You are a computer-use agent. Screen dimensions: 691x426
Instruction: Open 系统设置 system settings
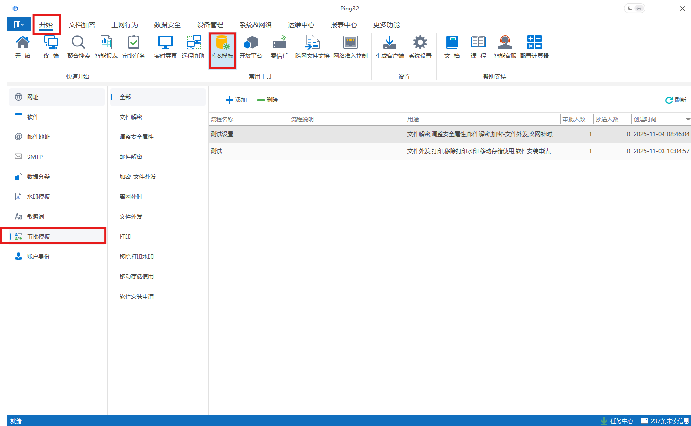coord(420,46)
